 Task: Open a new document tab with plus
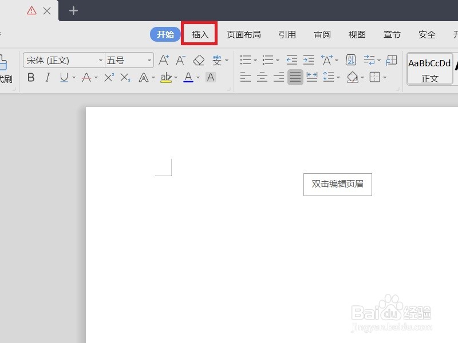pos(73,11)
